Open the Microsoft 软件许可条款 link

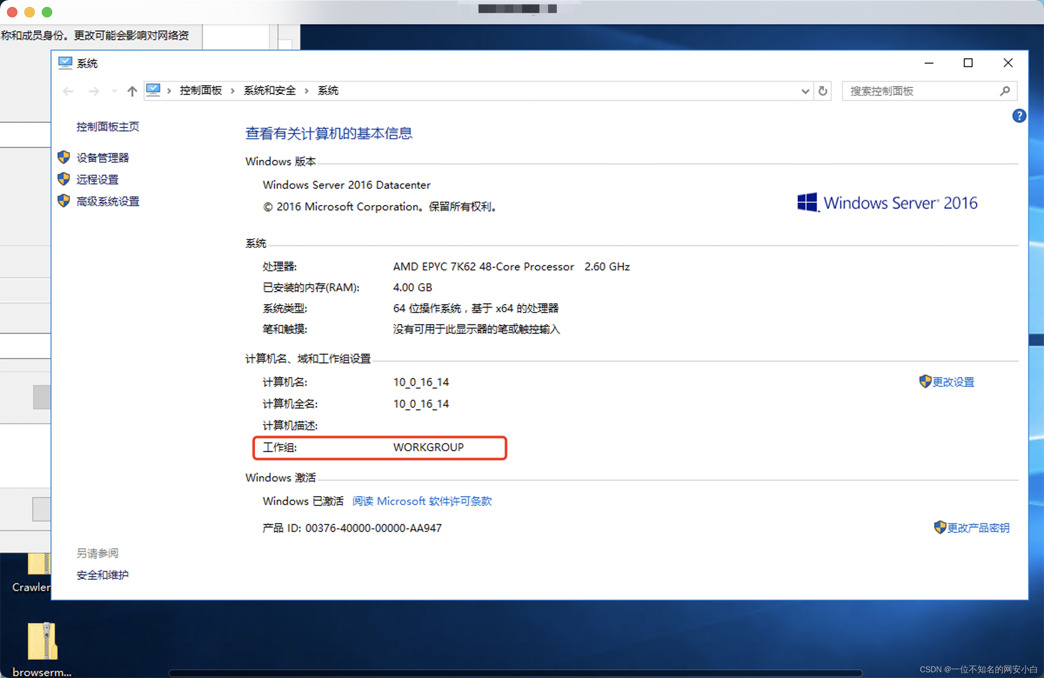pyautogui.click(x=422, y=501)
